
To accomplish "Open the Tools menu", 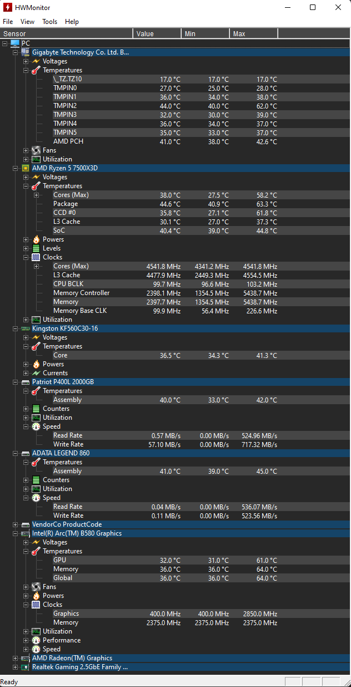I will tap(49, 22).
